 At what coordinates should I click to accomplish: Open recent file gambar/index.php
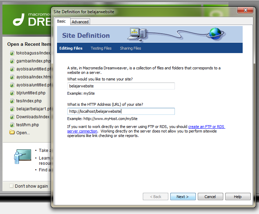[33, 61]
